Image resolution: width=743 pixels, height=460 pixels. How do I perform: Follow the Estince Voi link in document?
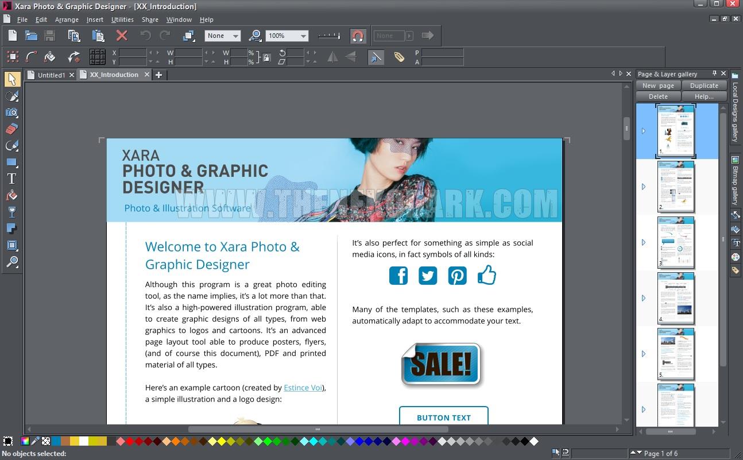pyautogui.click(x=303, y=388)
